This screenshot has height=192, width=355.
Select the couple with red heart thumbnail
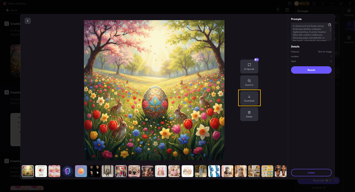[x=121, y=171]
